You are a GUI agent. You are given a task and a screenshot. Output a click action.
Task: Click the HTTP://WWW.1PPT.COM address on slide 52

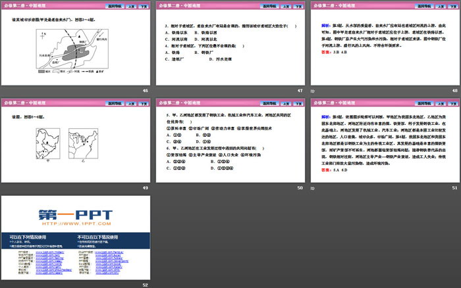[x=76, y=224]
